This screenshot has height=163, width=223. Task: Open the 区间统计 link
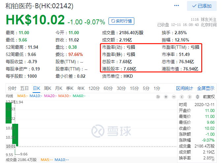click(184, 88)
